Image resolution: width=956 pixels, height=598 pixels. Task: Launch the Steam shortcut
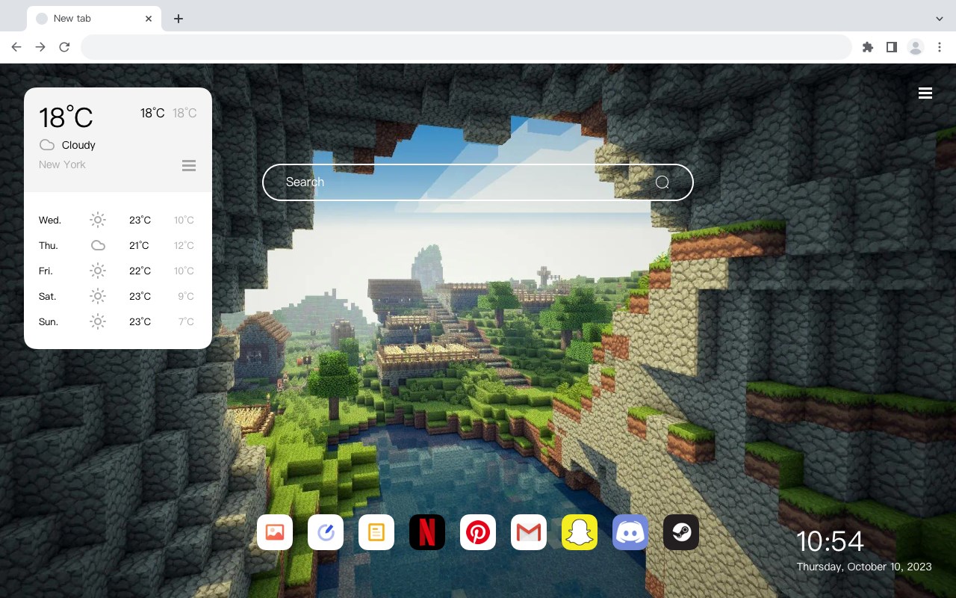click(681, 532)
